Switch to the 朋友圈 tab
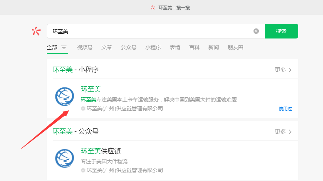 (x=235, y=47)
